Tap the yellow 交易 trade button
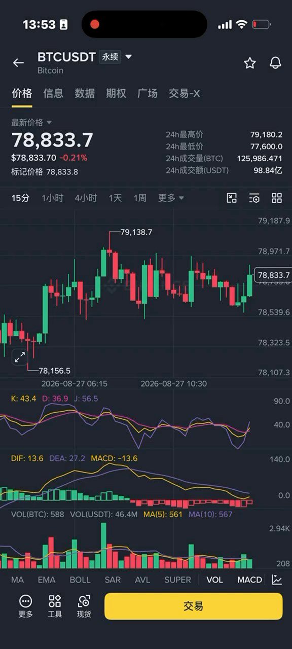This screenshot has width=292, height=649. [x=193, y=606]
